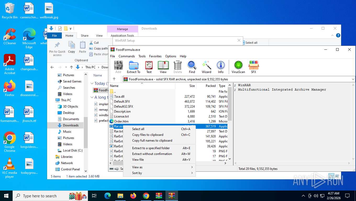Click the Copy icon in Explorer ribbon
The width and height of the screenshot is (356, 201).
click(71, 47)
